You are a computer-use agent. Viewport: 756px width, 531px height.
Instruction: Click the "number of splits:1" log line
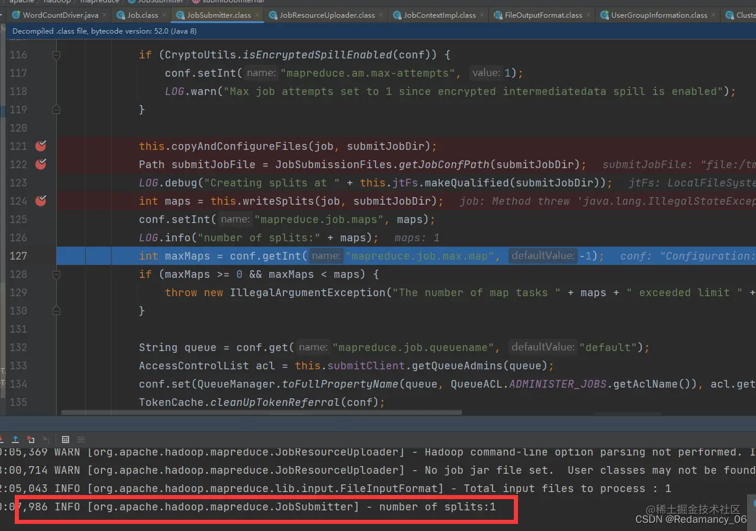pyautogui.click(x=248, y=507)
